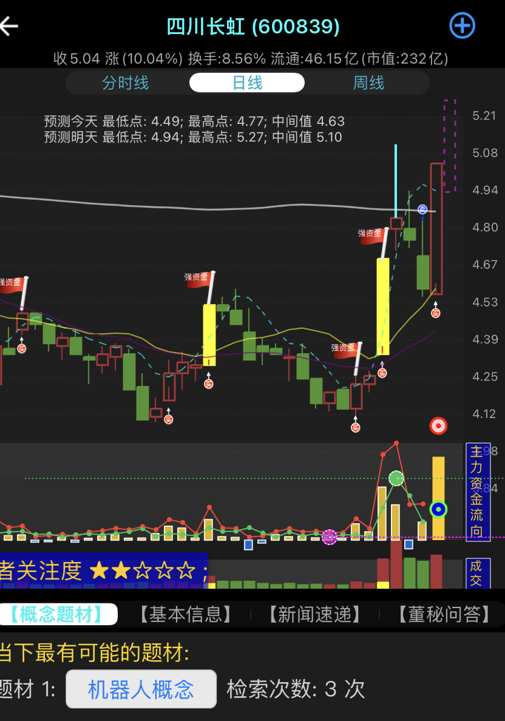This screenshot has height=721, width=505.
Task: Add stock with the blue plus icon
Action: click(x=462, y=25)
